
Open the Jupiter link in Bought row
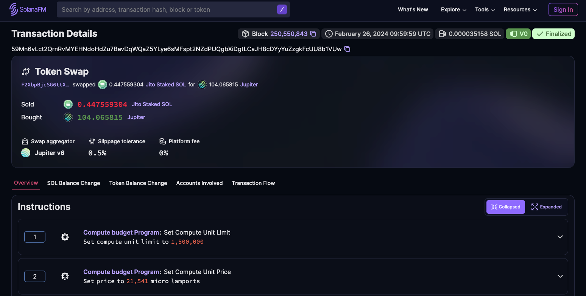tap(136, 117)
